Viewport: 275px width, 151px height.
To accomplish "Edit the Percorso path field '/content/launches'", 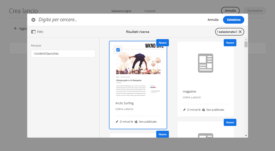I will 63,54.
